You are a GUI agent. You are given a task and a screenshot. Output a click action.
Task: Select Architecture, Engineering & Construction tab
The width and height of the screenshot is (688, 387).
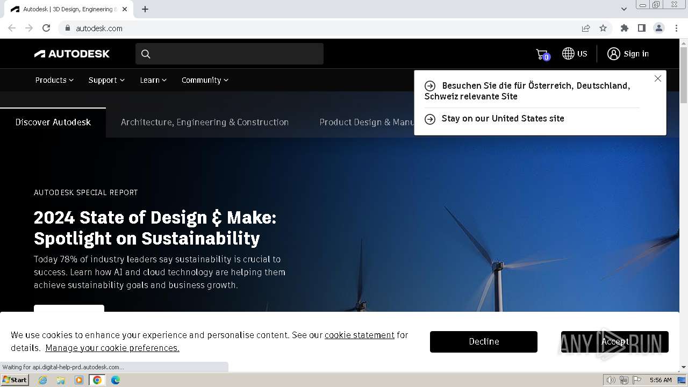coord(205,123)
